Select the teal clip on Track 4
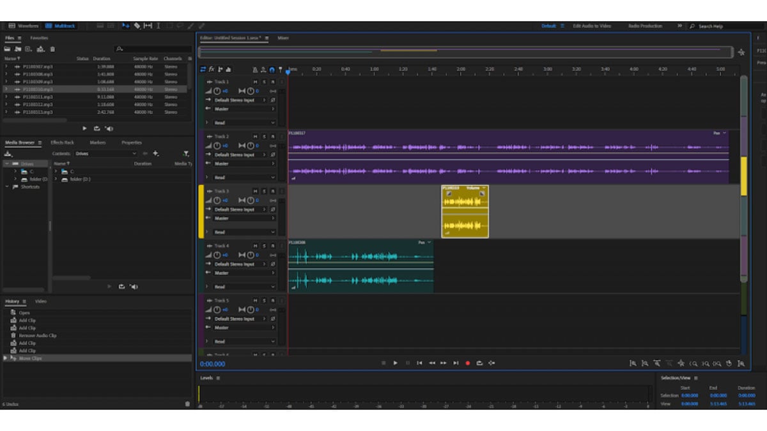This screenshot has width=767, height=431. (360, 266)
